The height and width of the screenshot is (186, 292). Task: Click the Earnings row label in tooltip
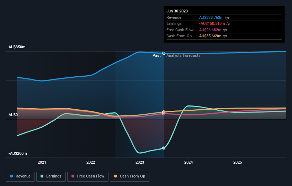(x=174, y=23)
